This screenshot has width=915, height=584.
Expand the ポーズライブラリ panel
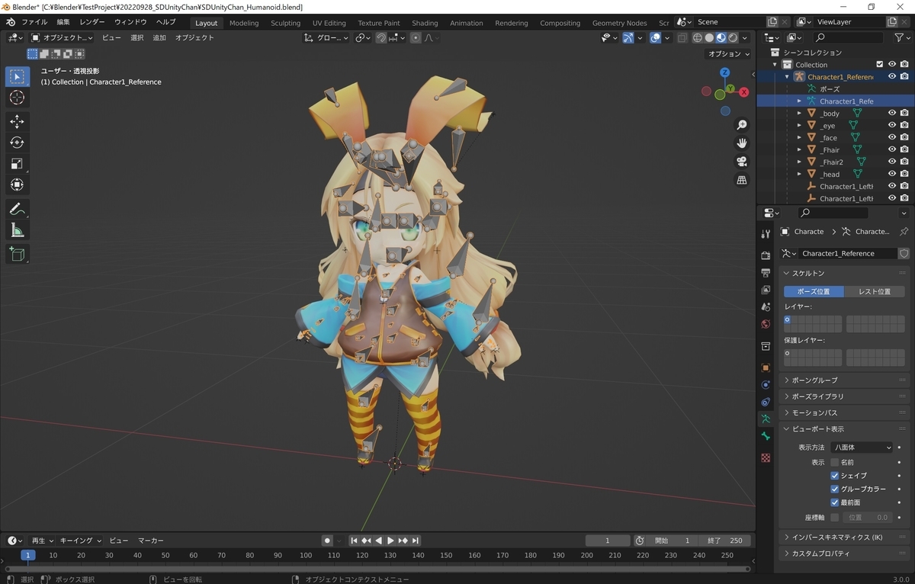click(845, 397)
